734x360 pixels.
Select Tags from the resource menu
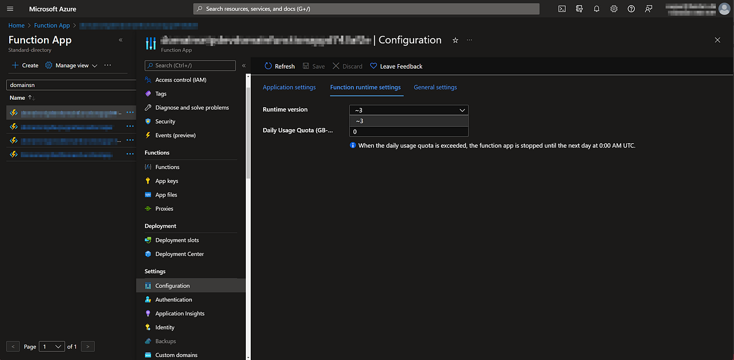pos(160,94)
